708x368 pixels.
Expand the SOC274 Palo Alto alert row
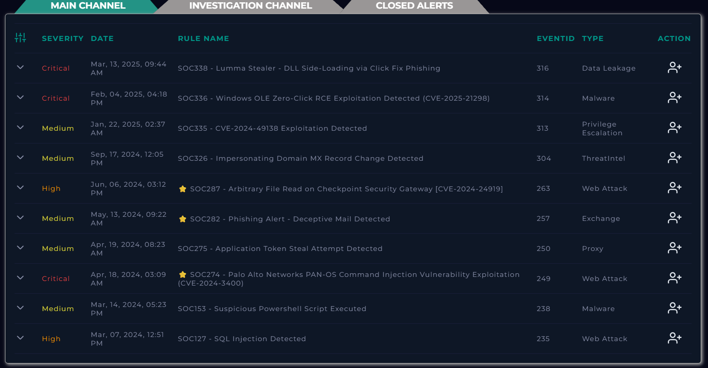[20, 278]
